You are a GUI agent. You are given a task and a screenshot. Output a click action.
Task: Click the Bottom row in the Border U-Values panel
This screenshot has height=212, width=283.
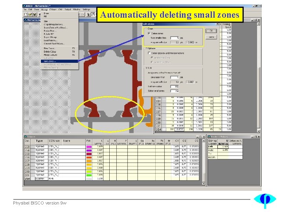(225, 157)
